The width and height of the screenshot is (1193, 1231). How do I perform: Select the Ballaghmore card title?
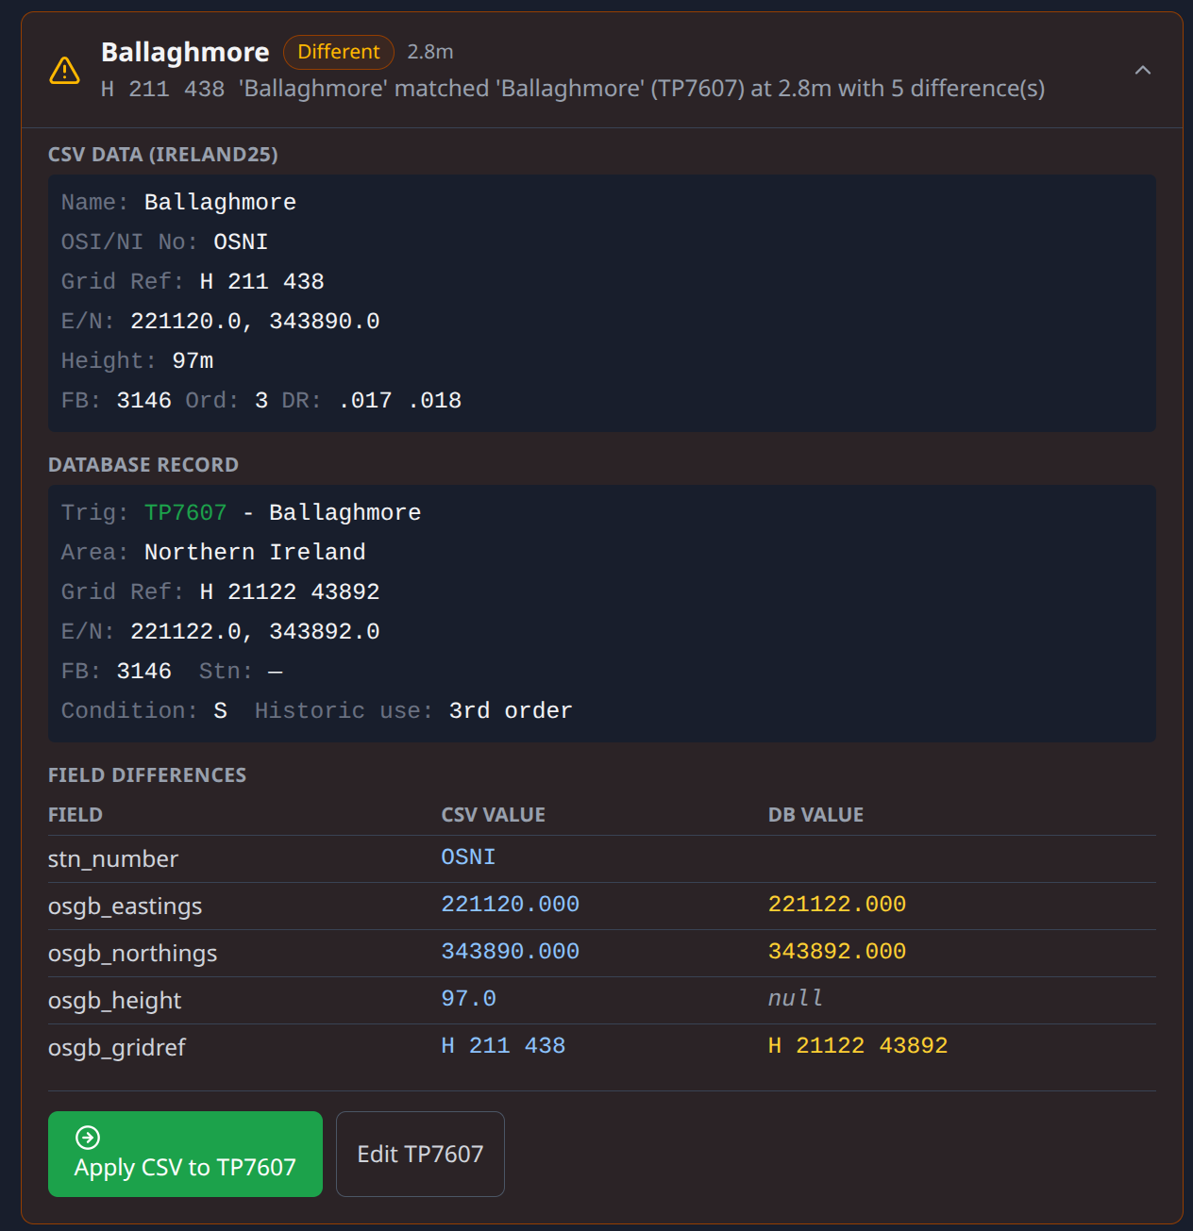(x=185, y=52)
